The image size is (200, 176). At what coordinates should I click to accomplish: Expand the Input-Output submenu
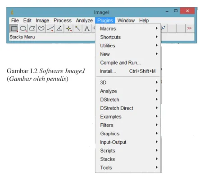(x=128, y=142)
